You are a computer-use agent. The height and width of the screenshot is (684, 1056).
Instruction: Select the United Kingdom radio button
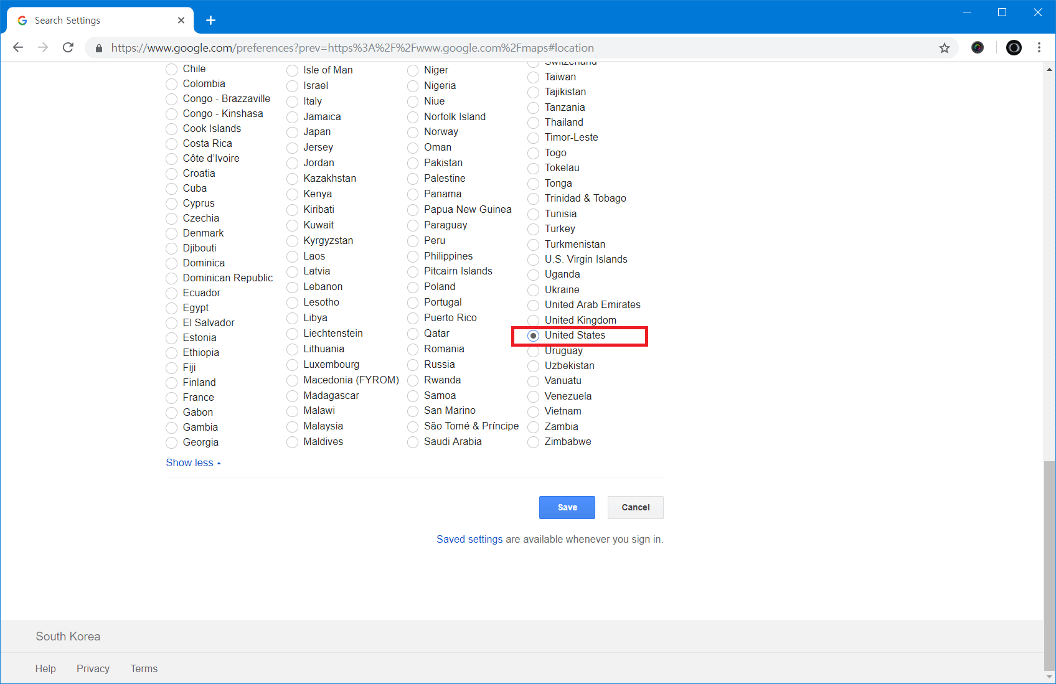tap(534, 321)
